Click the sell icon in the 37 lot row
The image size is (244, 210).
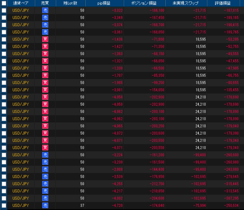click(x=45, y=206)
